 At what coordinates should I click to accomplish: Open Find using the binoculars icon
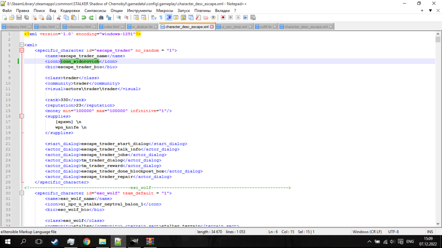pyautogui.click(x=101, y=18)
